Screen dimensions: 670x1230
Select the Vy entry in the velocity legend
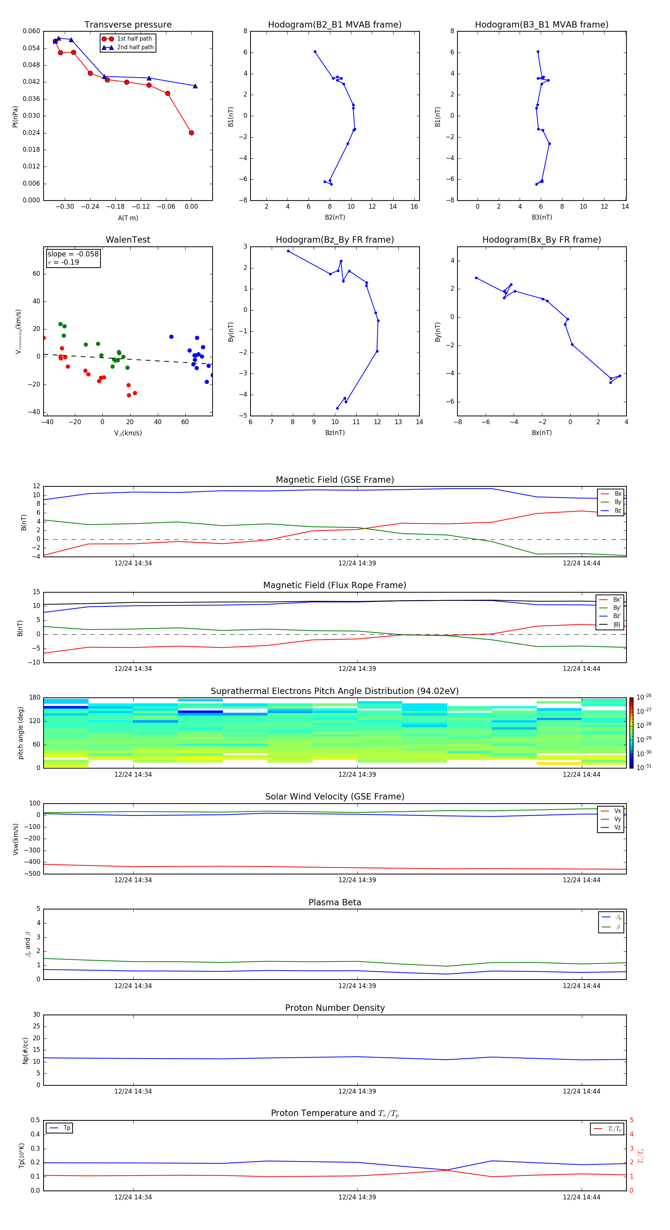point(611,819)
